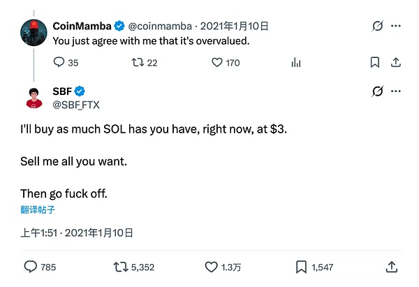View analytics on CoinMamba's tweet
Screen dimensions: 419x287
click(x=295, y=63)
